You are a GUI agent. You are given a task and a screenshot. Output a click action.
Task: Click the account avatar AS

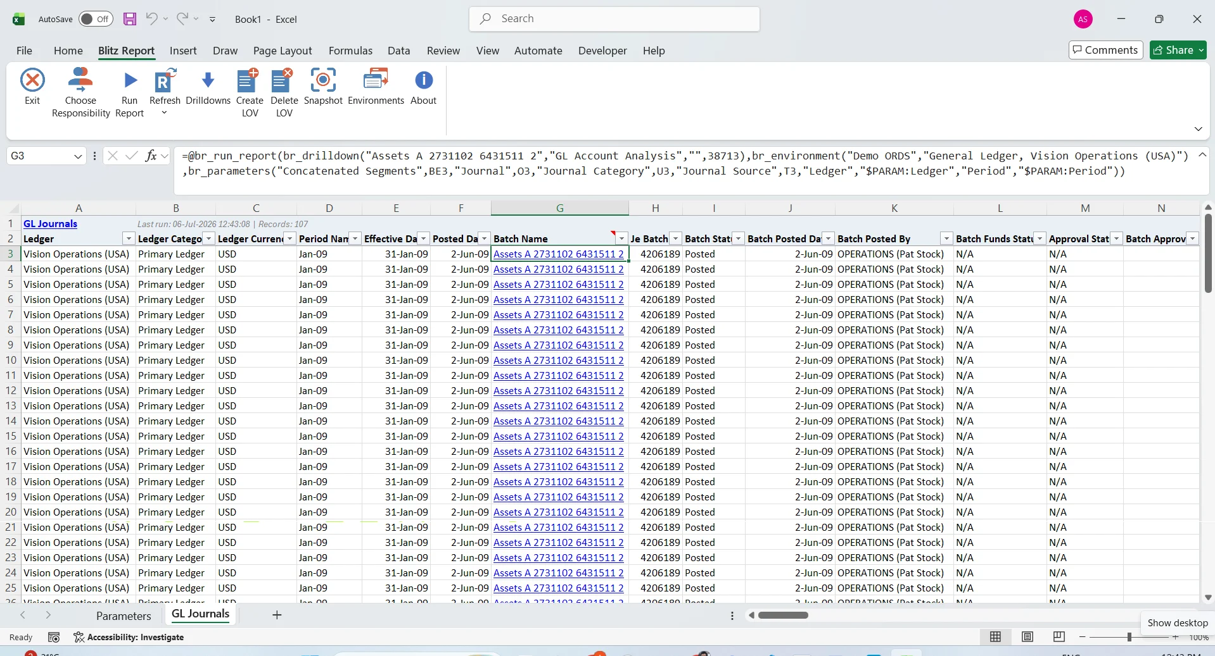pyautogui.click(x=1083, y=19)
